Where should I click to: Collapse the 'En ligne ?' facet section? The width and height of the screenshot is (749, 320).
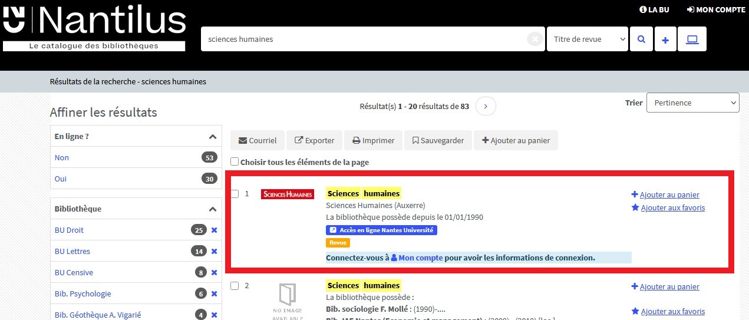click(x=212, y=137)
